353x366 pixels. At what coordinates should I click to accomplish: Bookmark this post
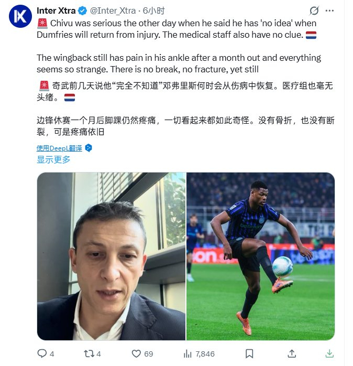click(249, 353)
